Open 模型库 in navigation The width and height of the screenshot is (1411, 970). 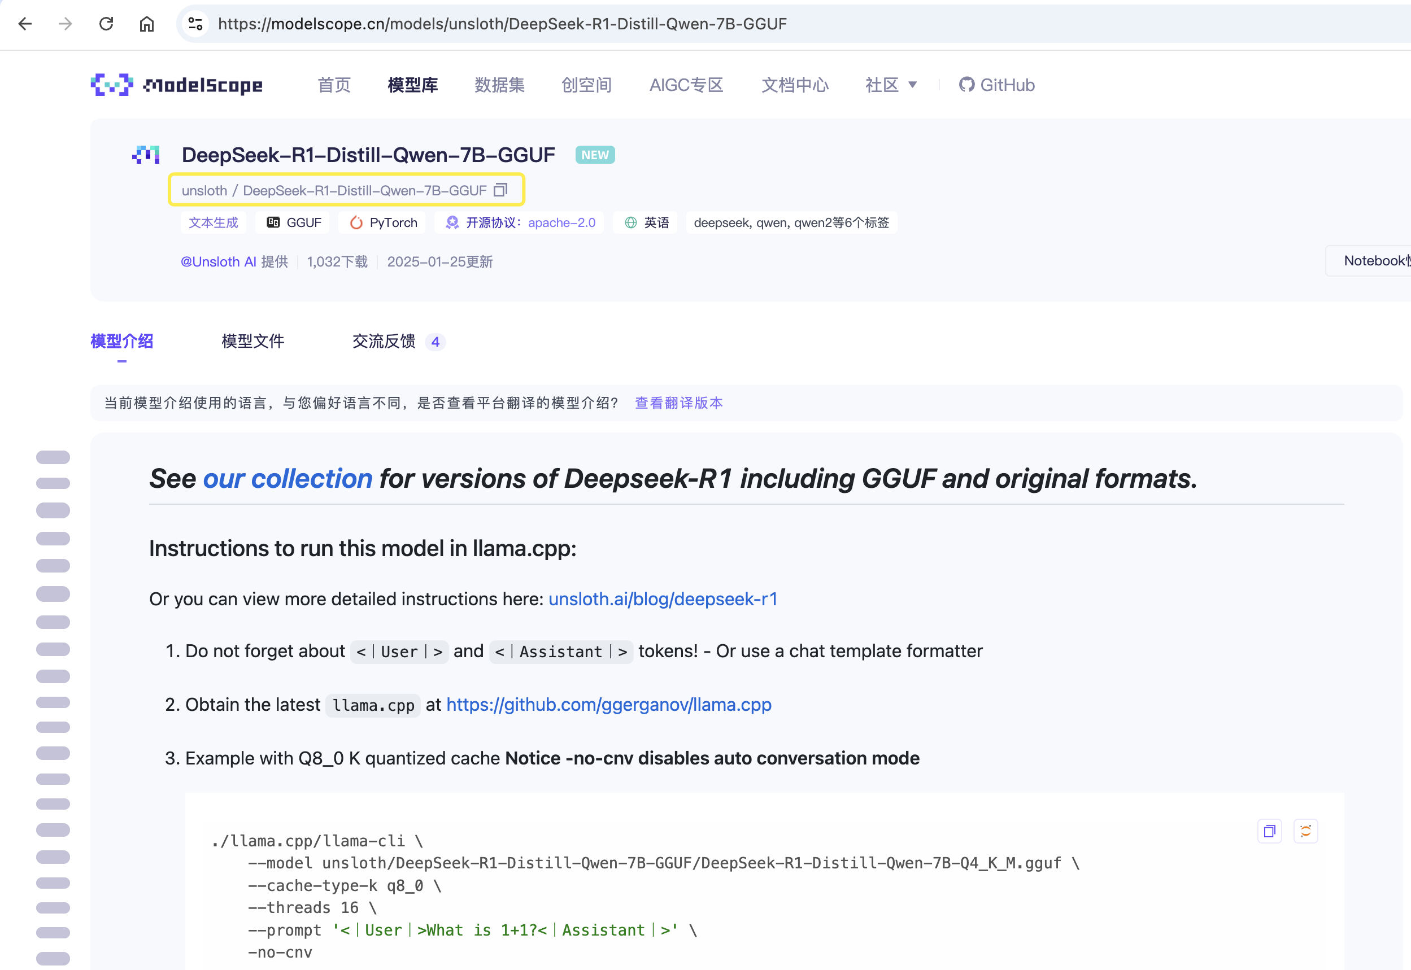pyautogui.click(x=413, y=85)
